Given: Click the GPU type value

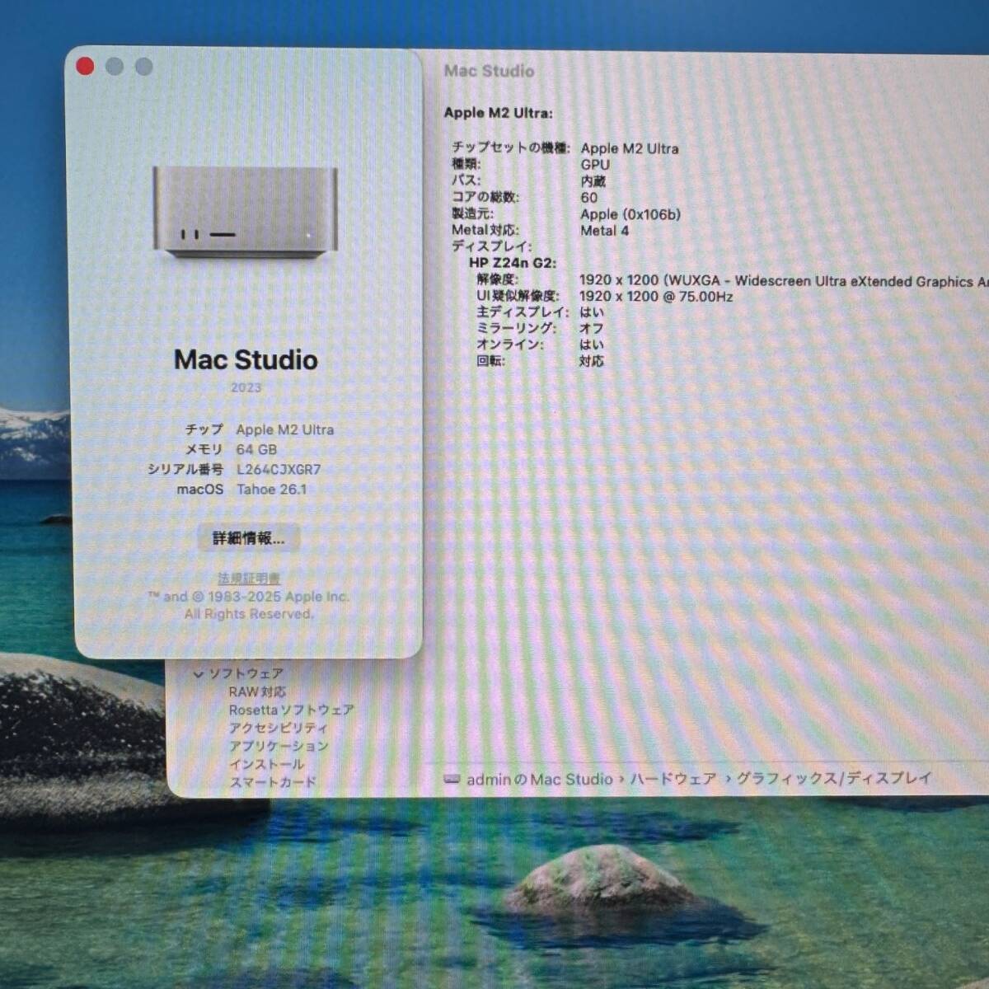Looking at the screenshot, I should coord(595,165).
